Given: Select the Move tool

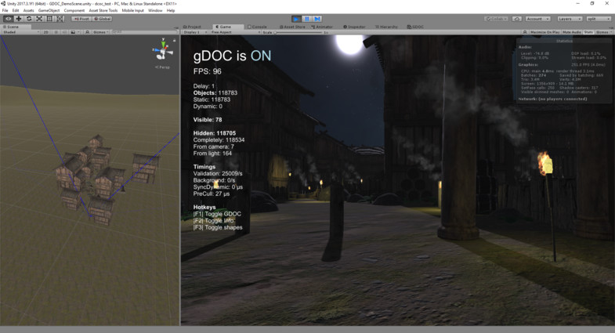Looking at the screenshot, I should click(19, 19).
